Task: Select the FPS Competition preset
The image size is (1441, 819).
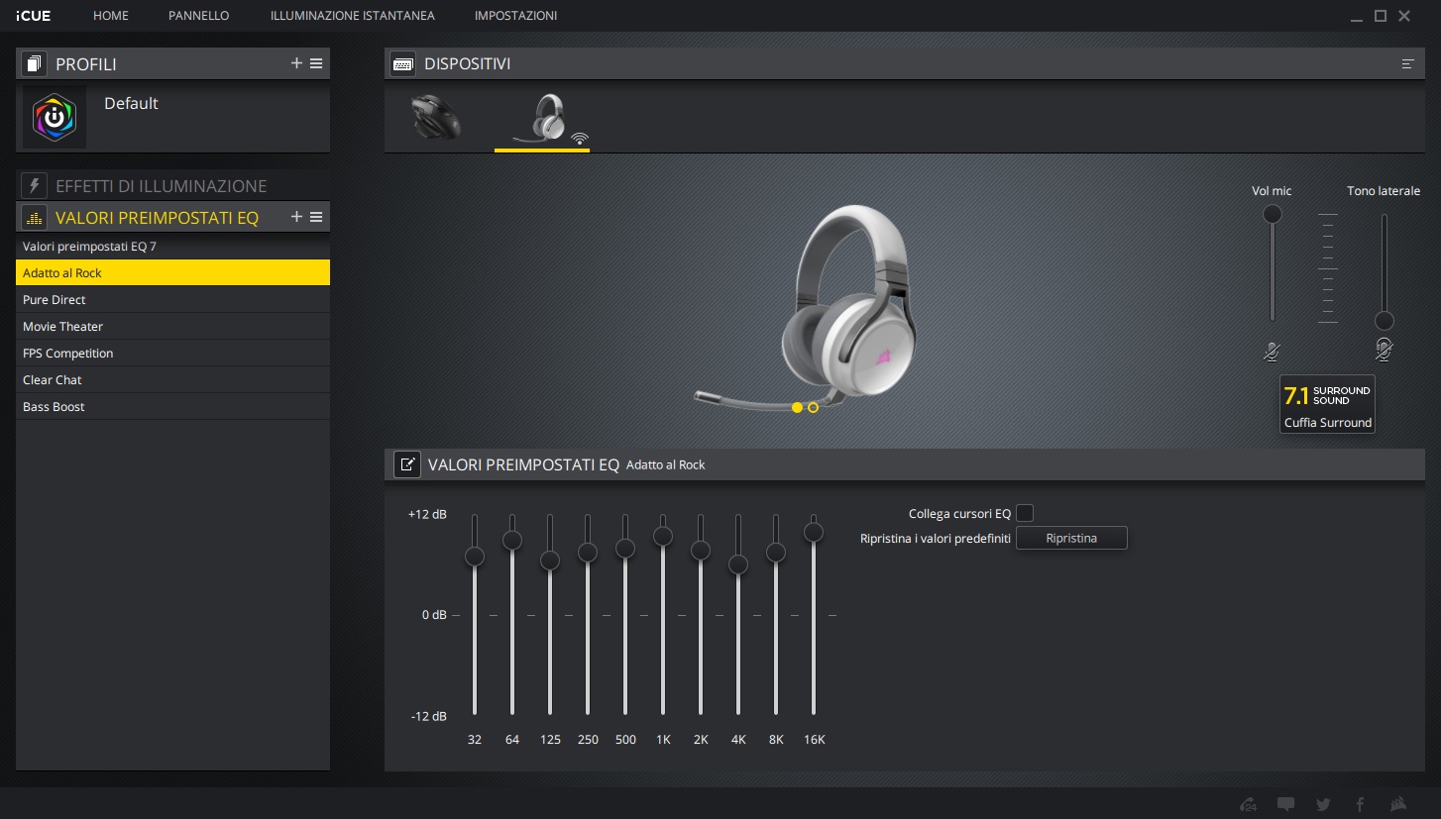Action: [172, 354]
